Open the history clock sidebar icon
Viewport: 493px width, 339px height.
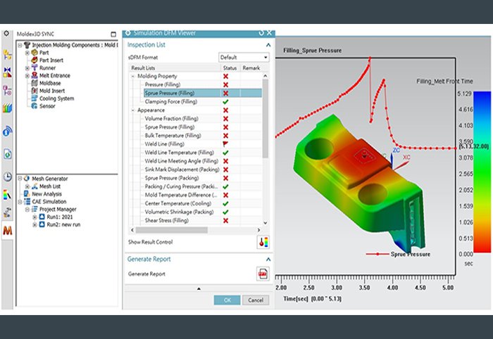click(x=7, y=177)
